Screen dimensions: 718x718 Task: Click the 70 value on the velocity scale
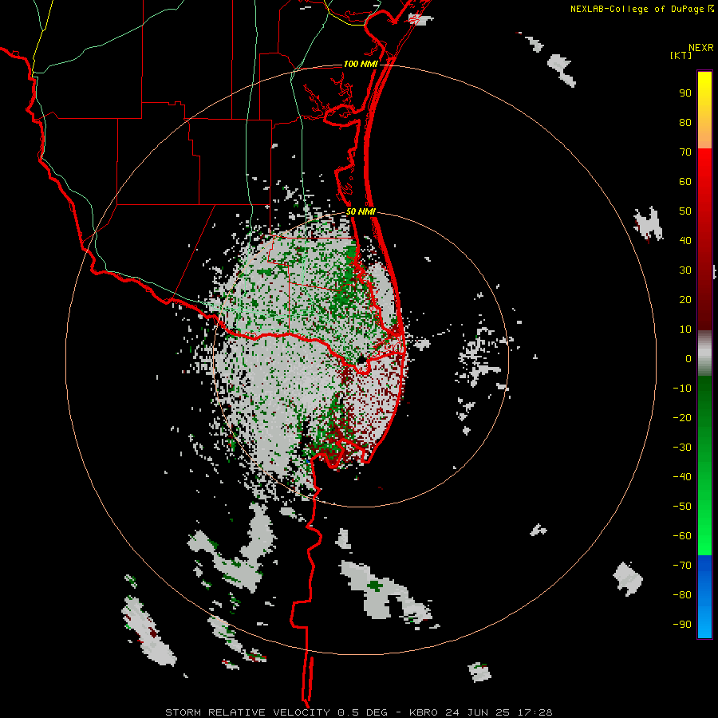point(685,152)
